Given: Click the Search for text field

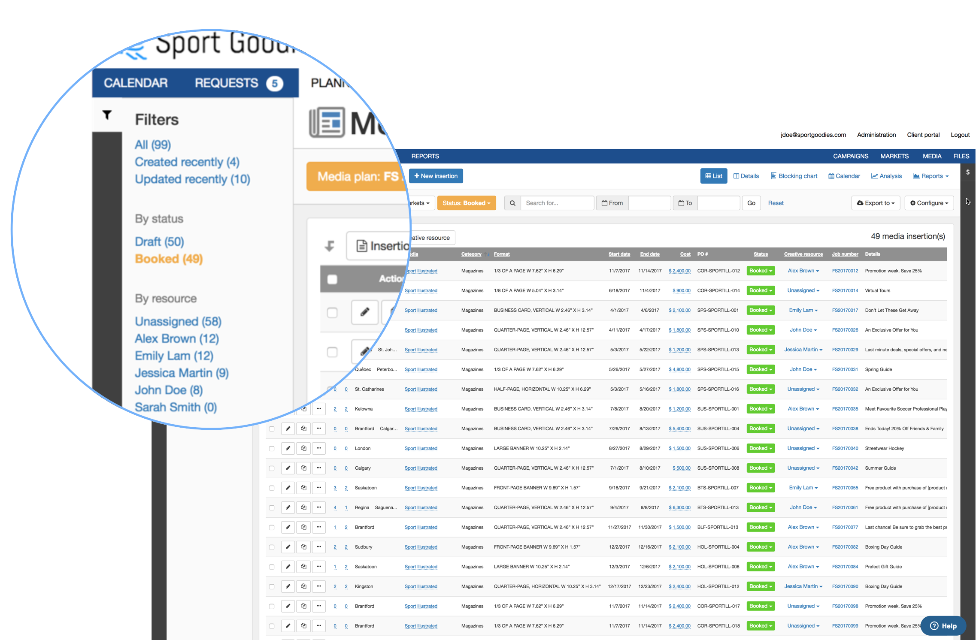Looking at the screenshot, I should coord(557,203).
